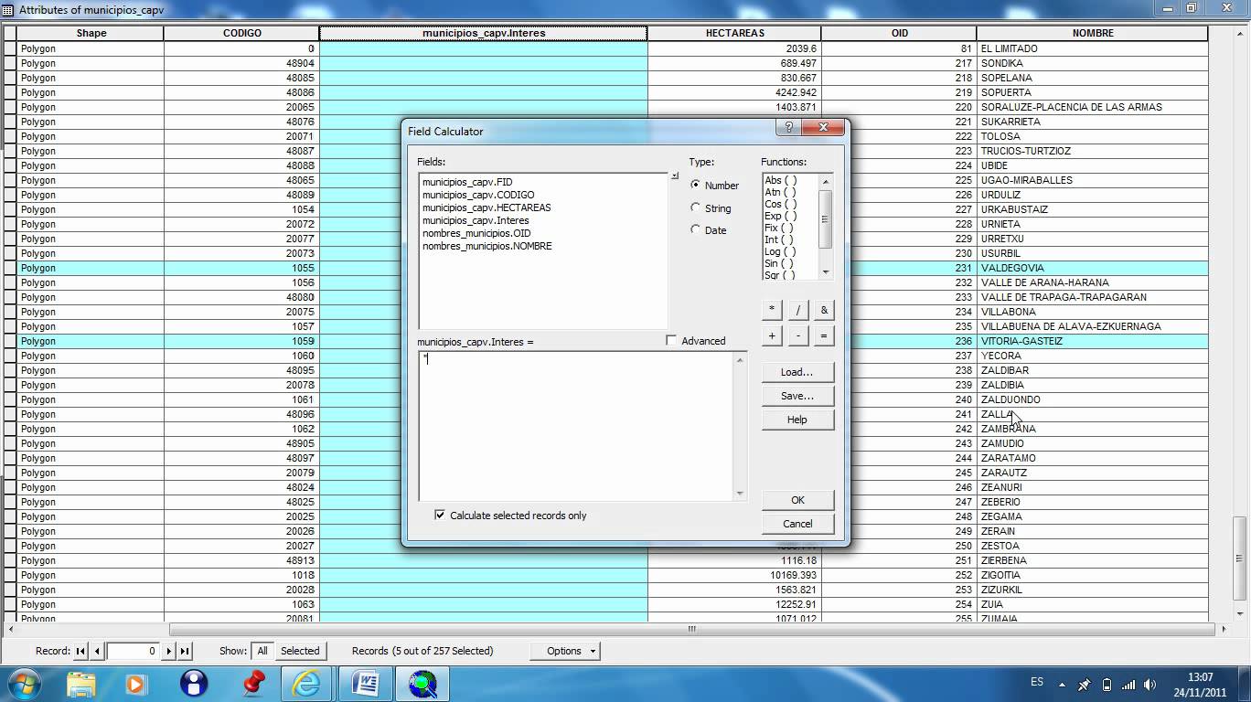Show only Selected records
Screen dimensions: 1251x702
point(300,651)
